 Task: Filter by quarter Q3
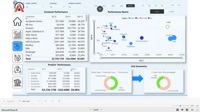[156, 6]
